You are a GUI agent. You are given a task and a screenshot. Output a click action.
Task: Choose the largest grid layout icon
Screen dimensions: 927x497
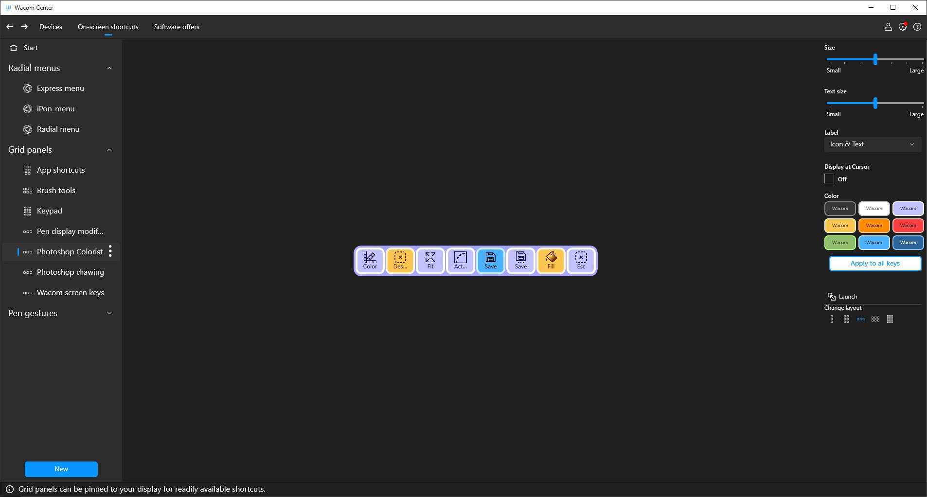[x=890, y=319]
